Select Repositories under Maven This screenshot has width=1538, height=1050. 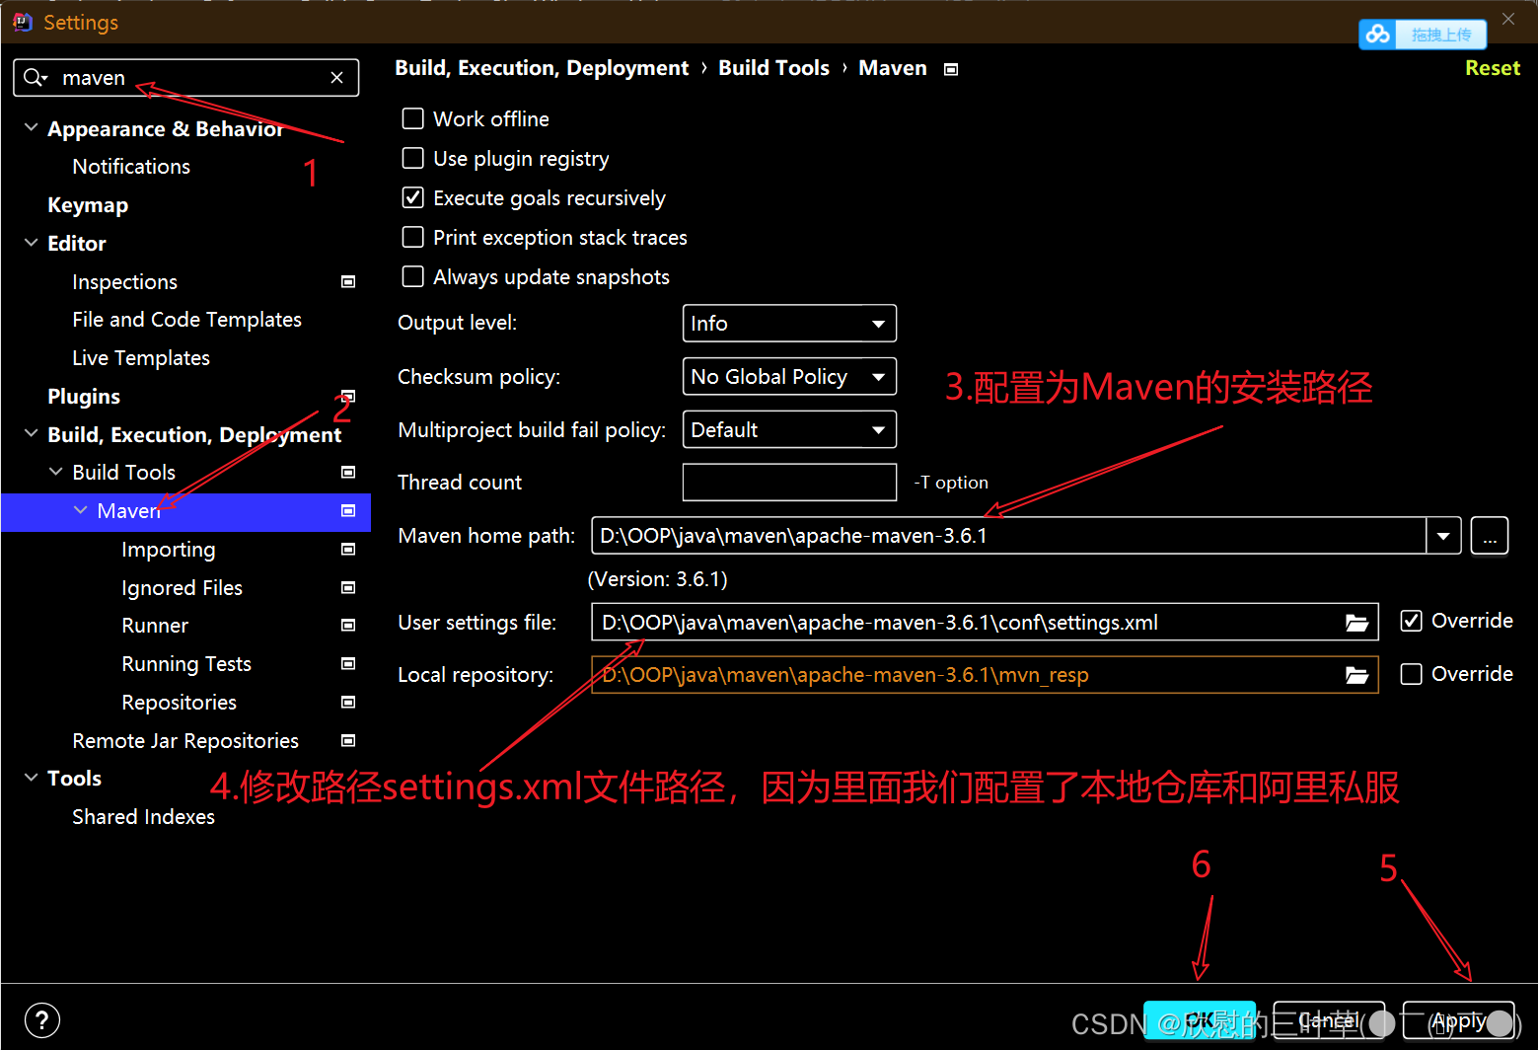pos(179,703)
